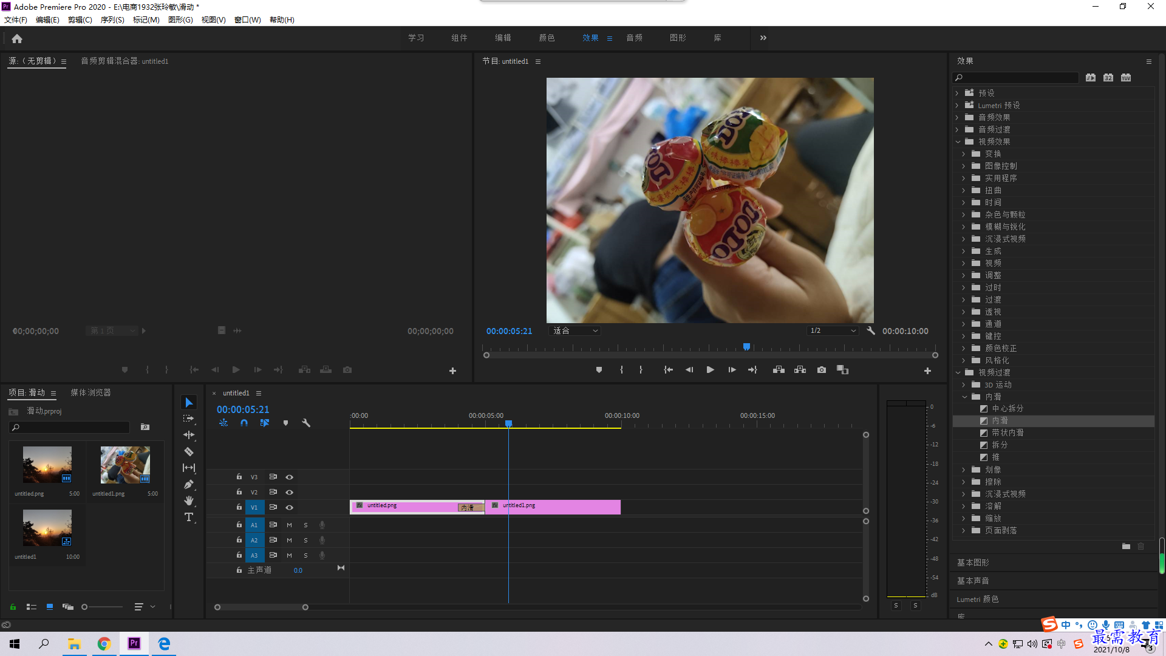Switch to the 颜色 workspace tab

(547, 38)
